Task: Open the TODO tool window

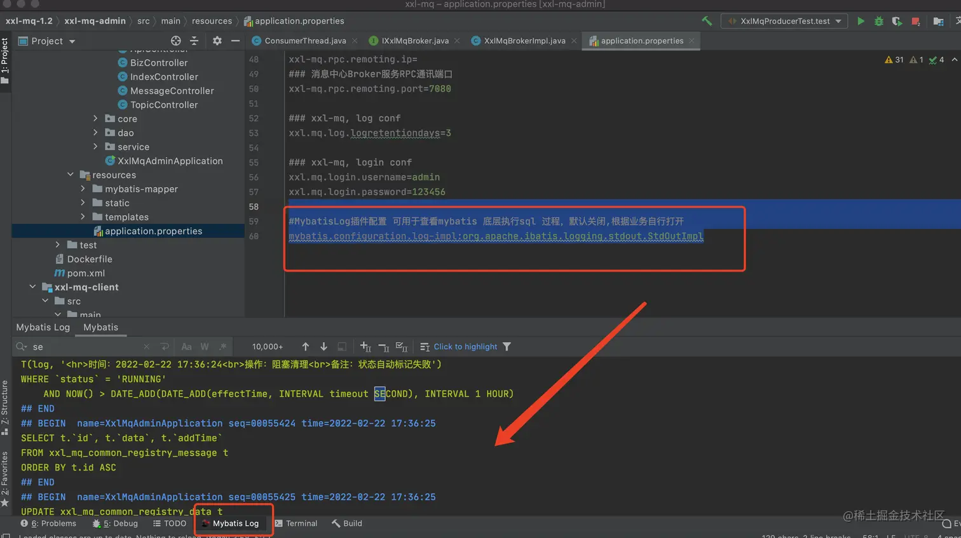Action: coord(170,523)
